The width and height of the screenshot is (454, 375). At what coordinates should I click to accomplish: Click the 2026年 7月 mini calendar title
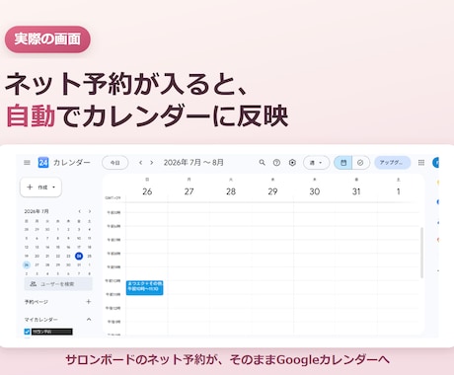click(x=37, y=211)
